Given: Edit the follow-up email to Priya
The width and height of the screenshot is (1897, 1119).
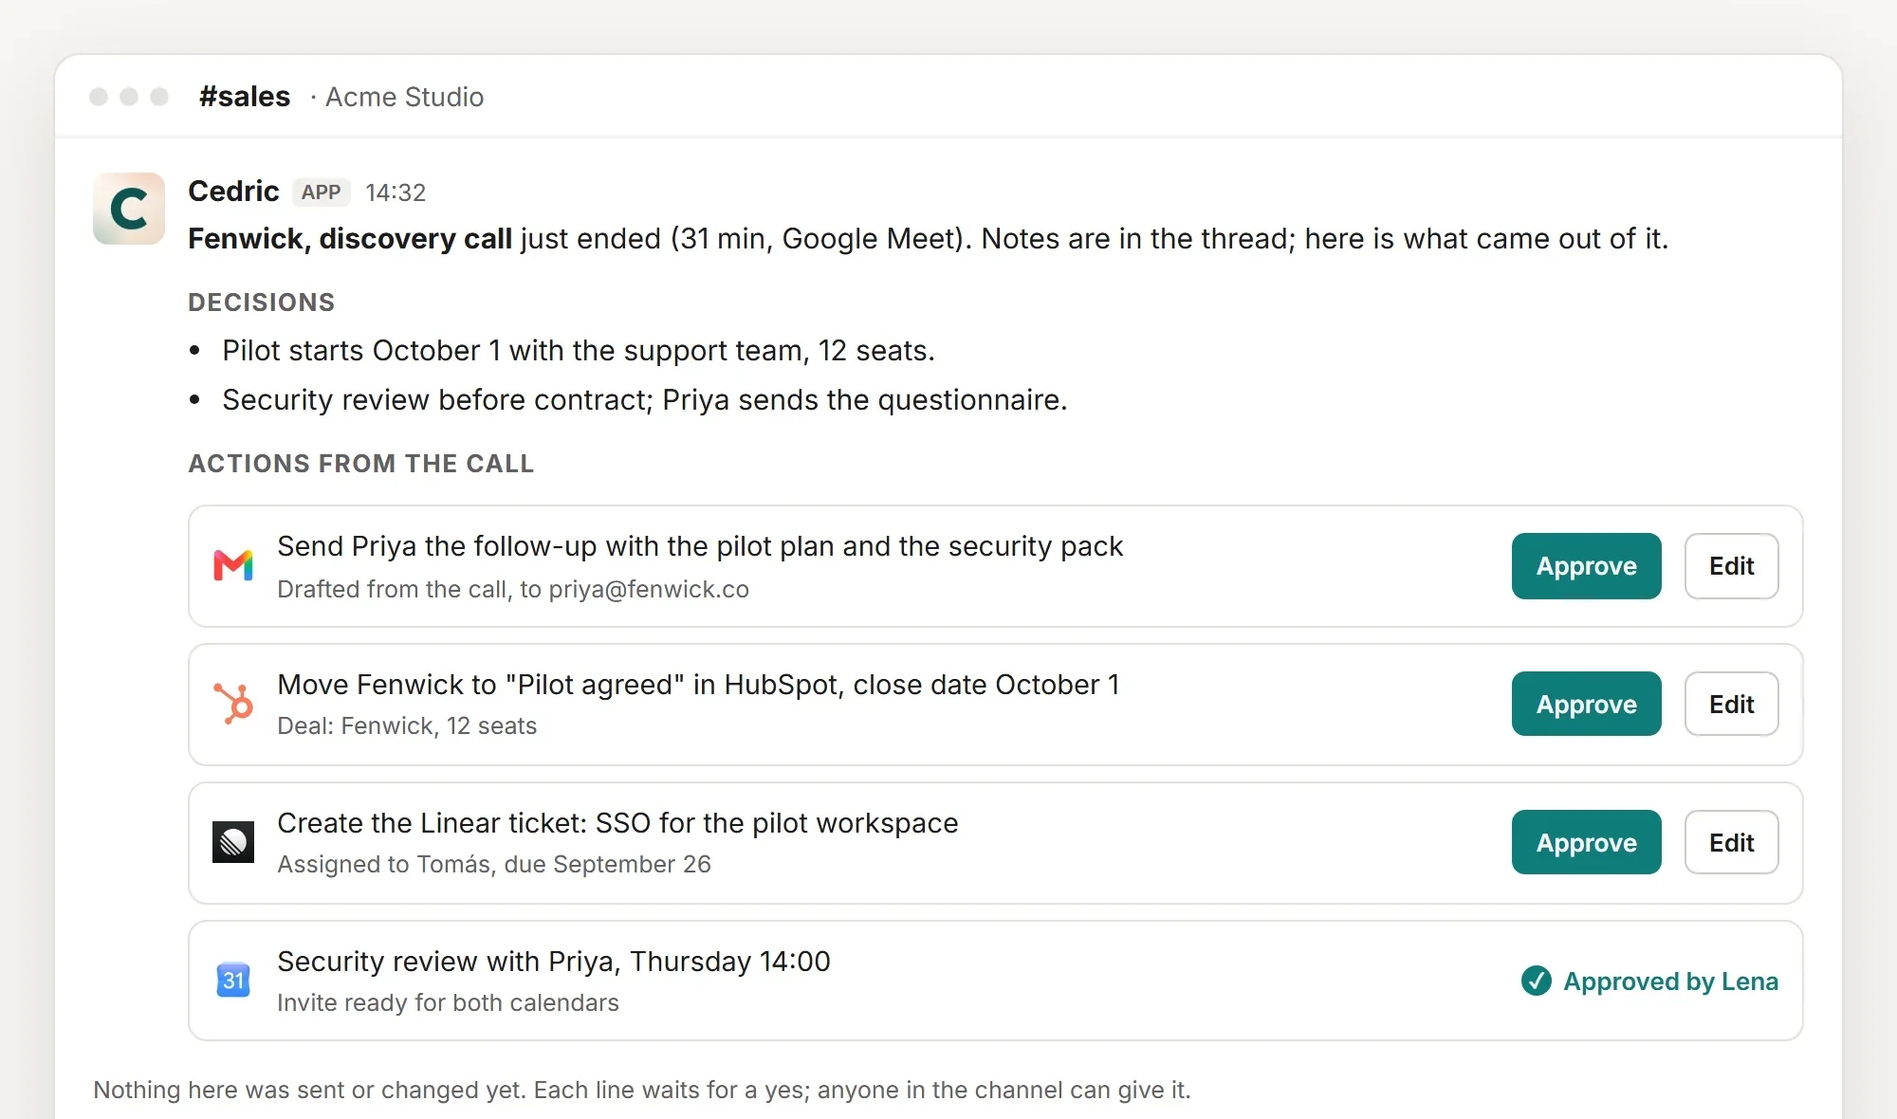Looking at the screenshot, I should 1732,566.
